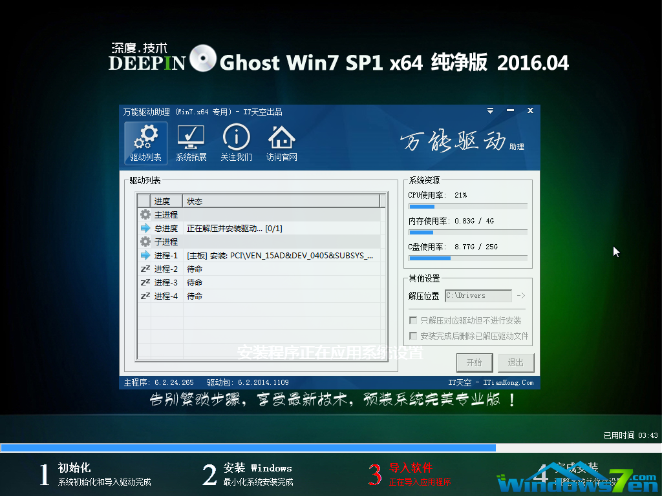Open the 驱动列表 driver list tab

[x=145, y=143]
